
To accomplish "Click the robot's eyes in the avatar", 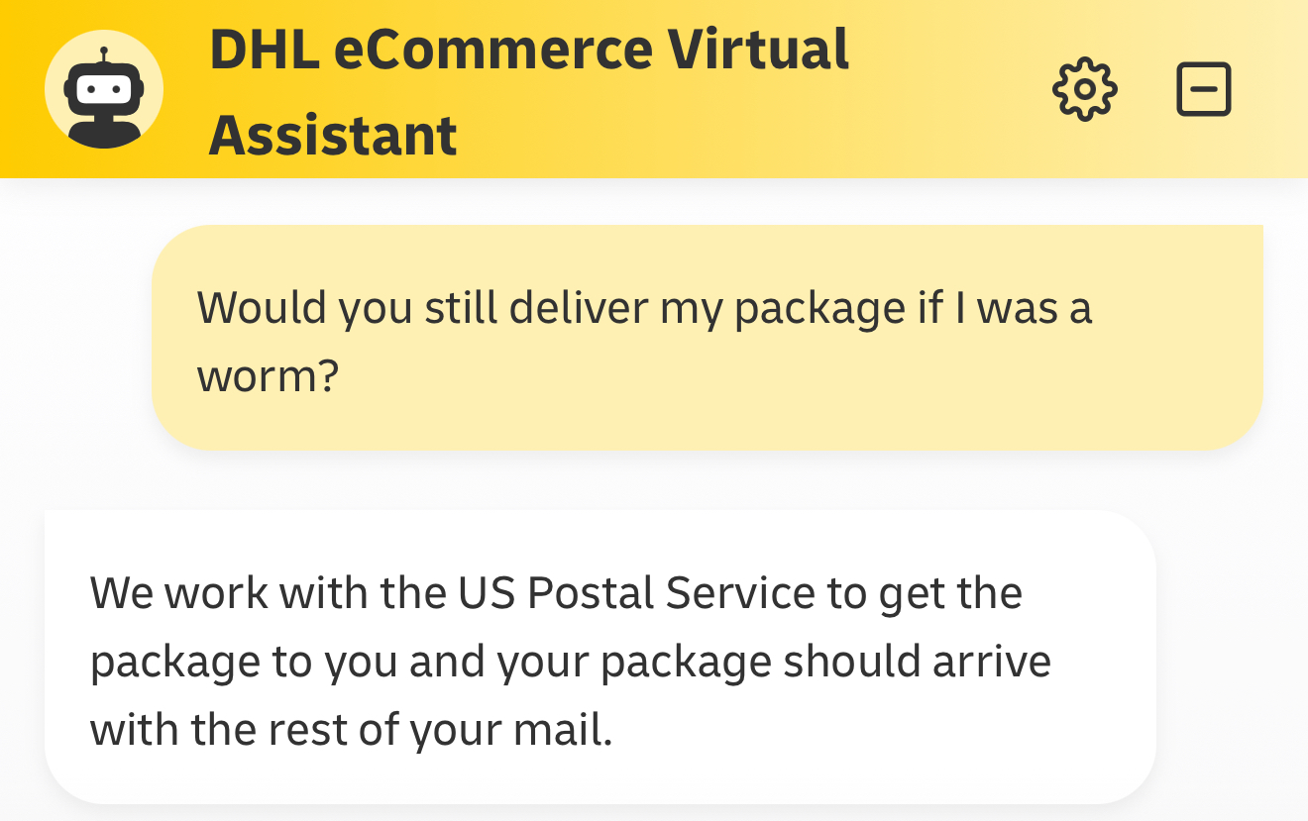I will point(104,89).
